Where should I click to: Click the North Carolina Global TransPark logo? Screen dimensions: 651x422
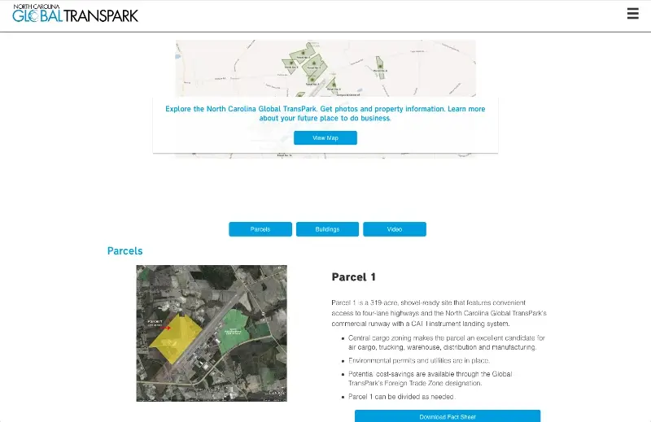tap(75, 13)
